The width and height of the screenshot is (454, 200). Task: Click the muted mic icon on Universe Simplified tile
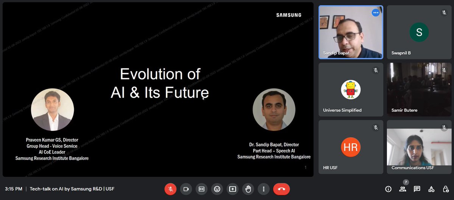coord(376,70)
